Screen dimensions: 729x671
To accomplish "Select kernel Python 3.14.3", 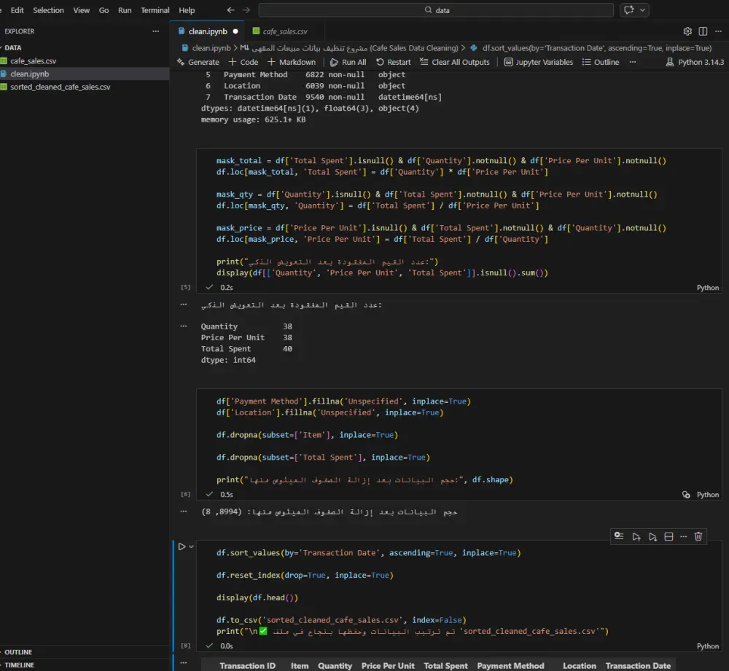I will (x=695, y=62).
